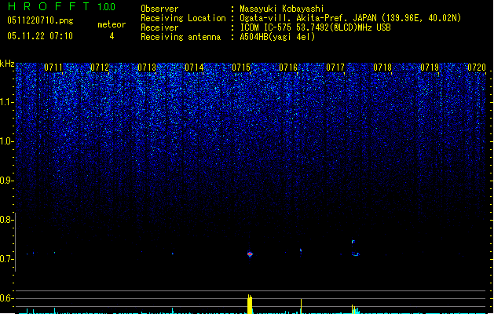The width and height of the screenshot is (494, 314).
Task: Click the A504HB(yagi 4el) antenna text
Action: (x=277, y=37)
